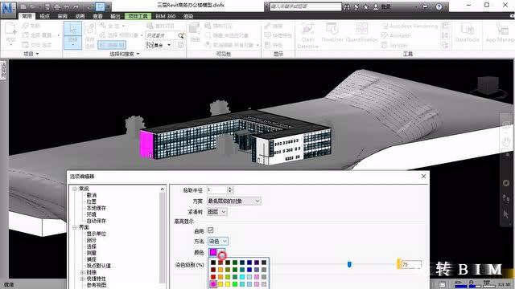The width and height of the screenshot is (515, 289).
Task: Open the Clash Detective tool
Action: 307,35
